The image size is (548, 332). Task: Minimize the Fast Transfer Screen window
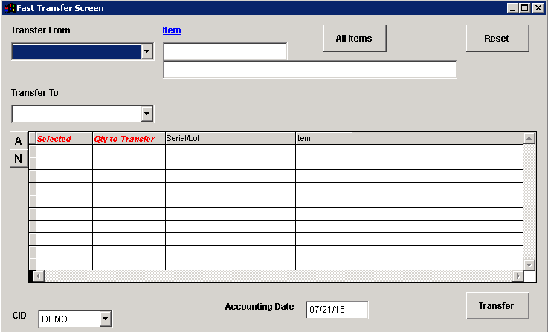(x=512, y=8)
